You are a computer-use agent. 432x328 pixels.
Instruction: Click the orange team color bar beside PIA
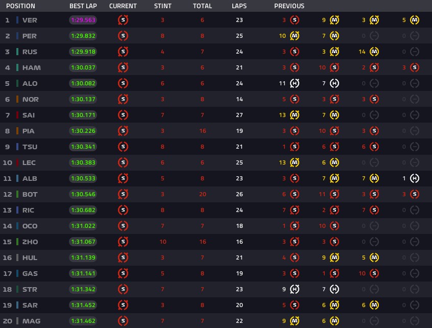(x=17, y=131)
